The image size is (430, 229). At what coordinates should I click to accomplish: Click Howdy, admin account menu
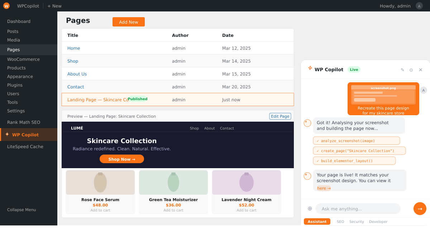[395, 6]
